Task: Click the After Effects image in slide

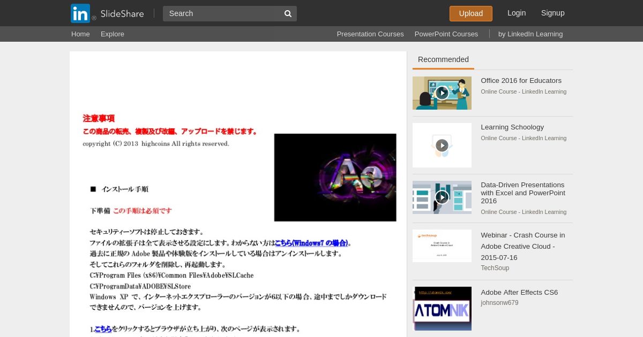Action: [x=335, y=178]
